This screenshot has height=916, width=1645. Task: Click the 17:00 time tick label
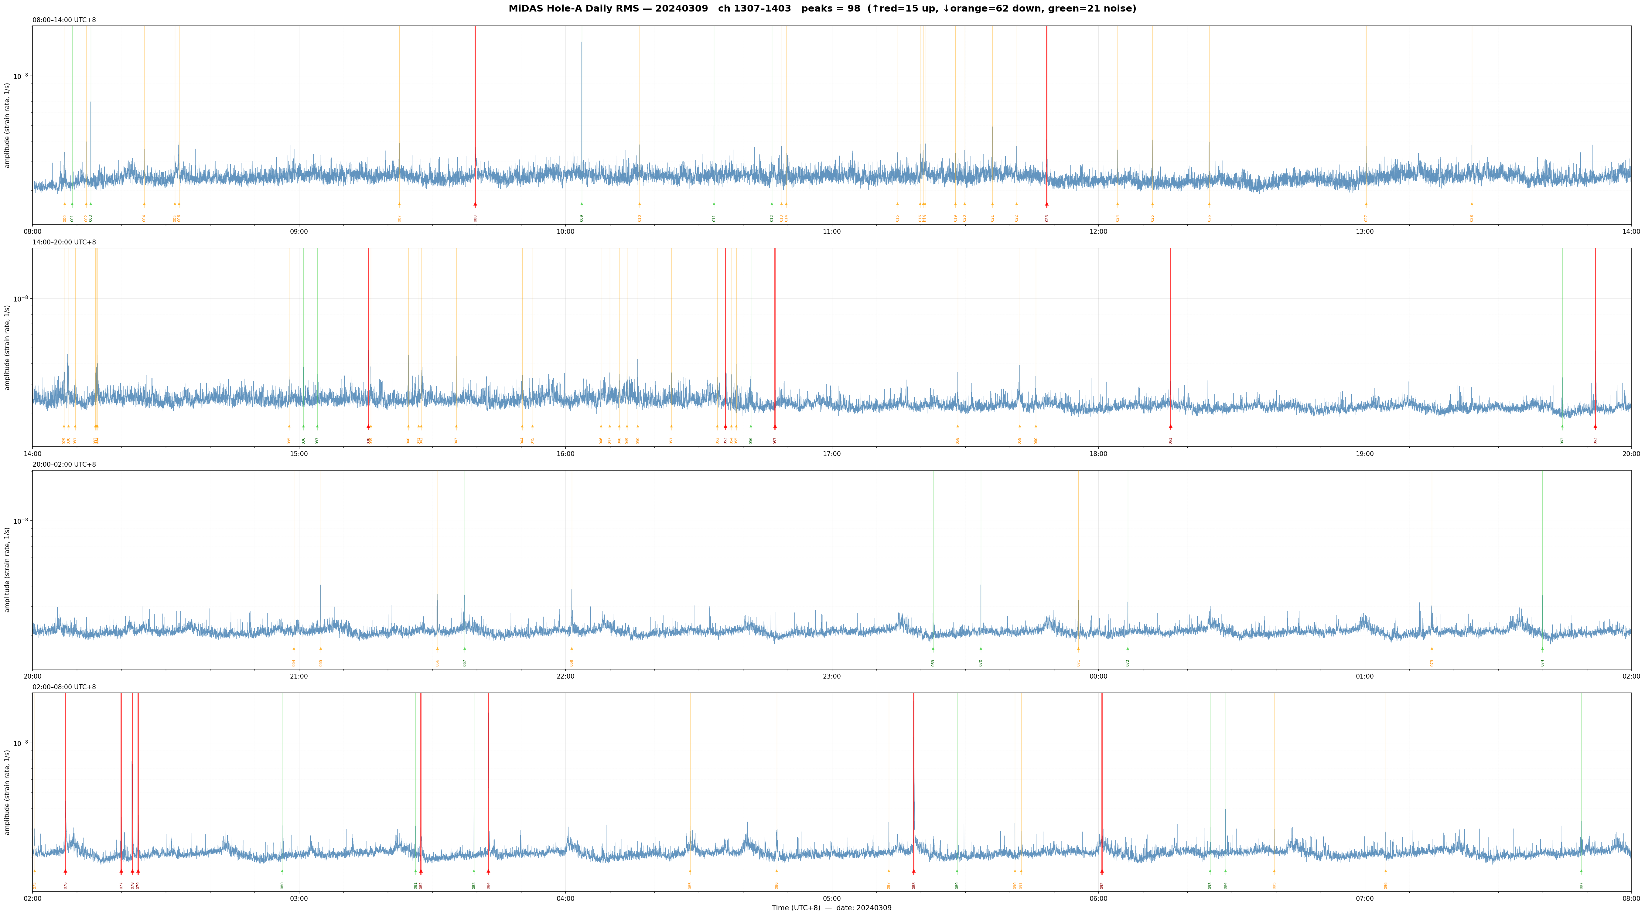coord(831,454)
